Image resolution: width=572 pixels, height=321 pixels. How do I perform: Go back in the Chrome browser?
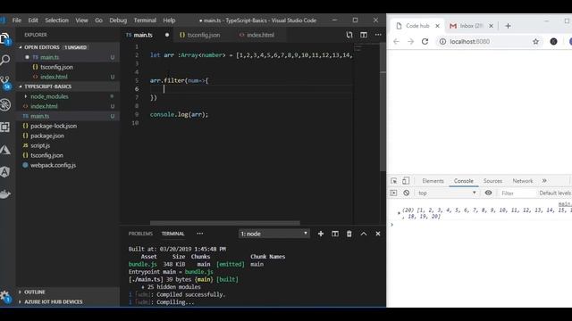point(396,42)
